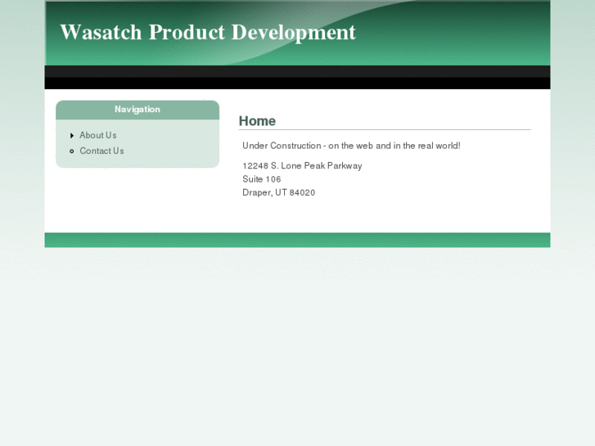The width and height of the screenshot is (595, 446).
Task: Click the '12248 S. Lone Peak Parkway' line
Action: point(303,166)
